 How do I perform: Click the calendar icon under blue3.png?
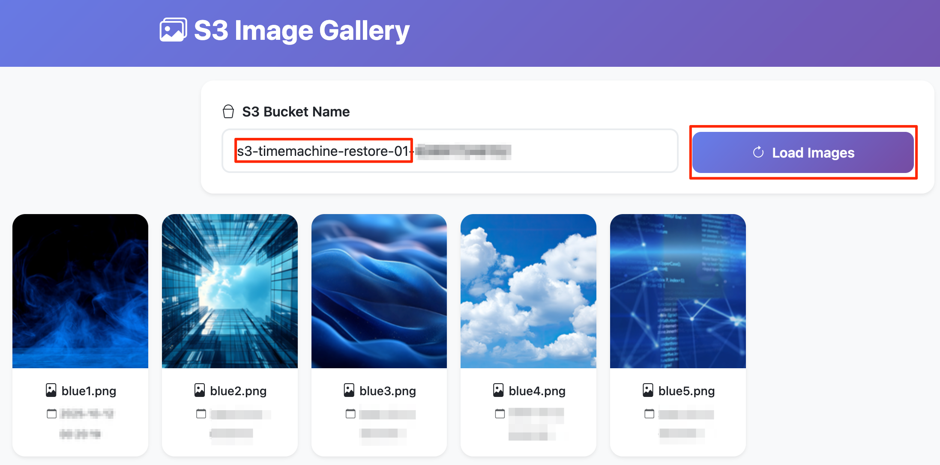pos(350,414)
